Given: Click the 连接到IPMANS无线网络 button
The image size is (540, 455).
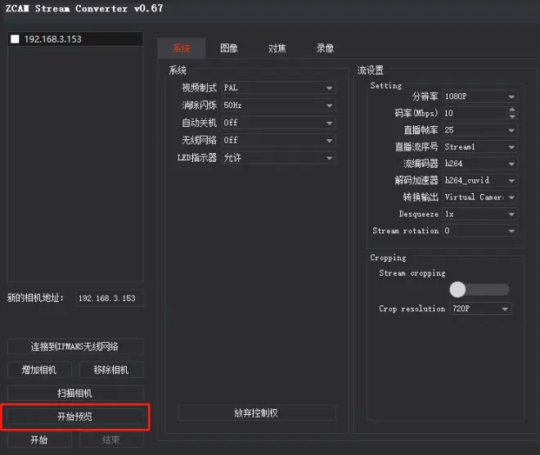Looking at the screenshot, I should 75,346.
